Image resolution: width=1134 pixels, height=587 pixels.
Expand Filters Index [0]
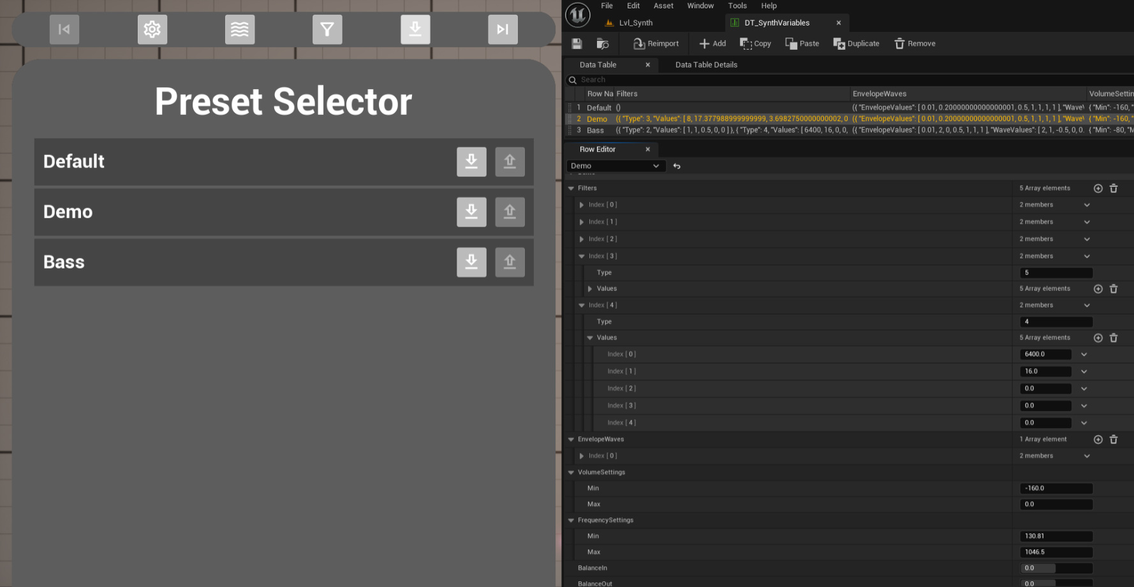(x=581, y=205)
